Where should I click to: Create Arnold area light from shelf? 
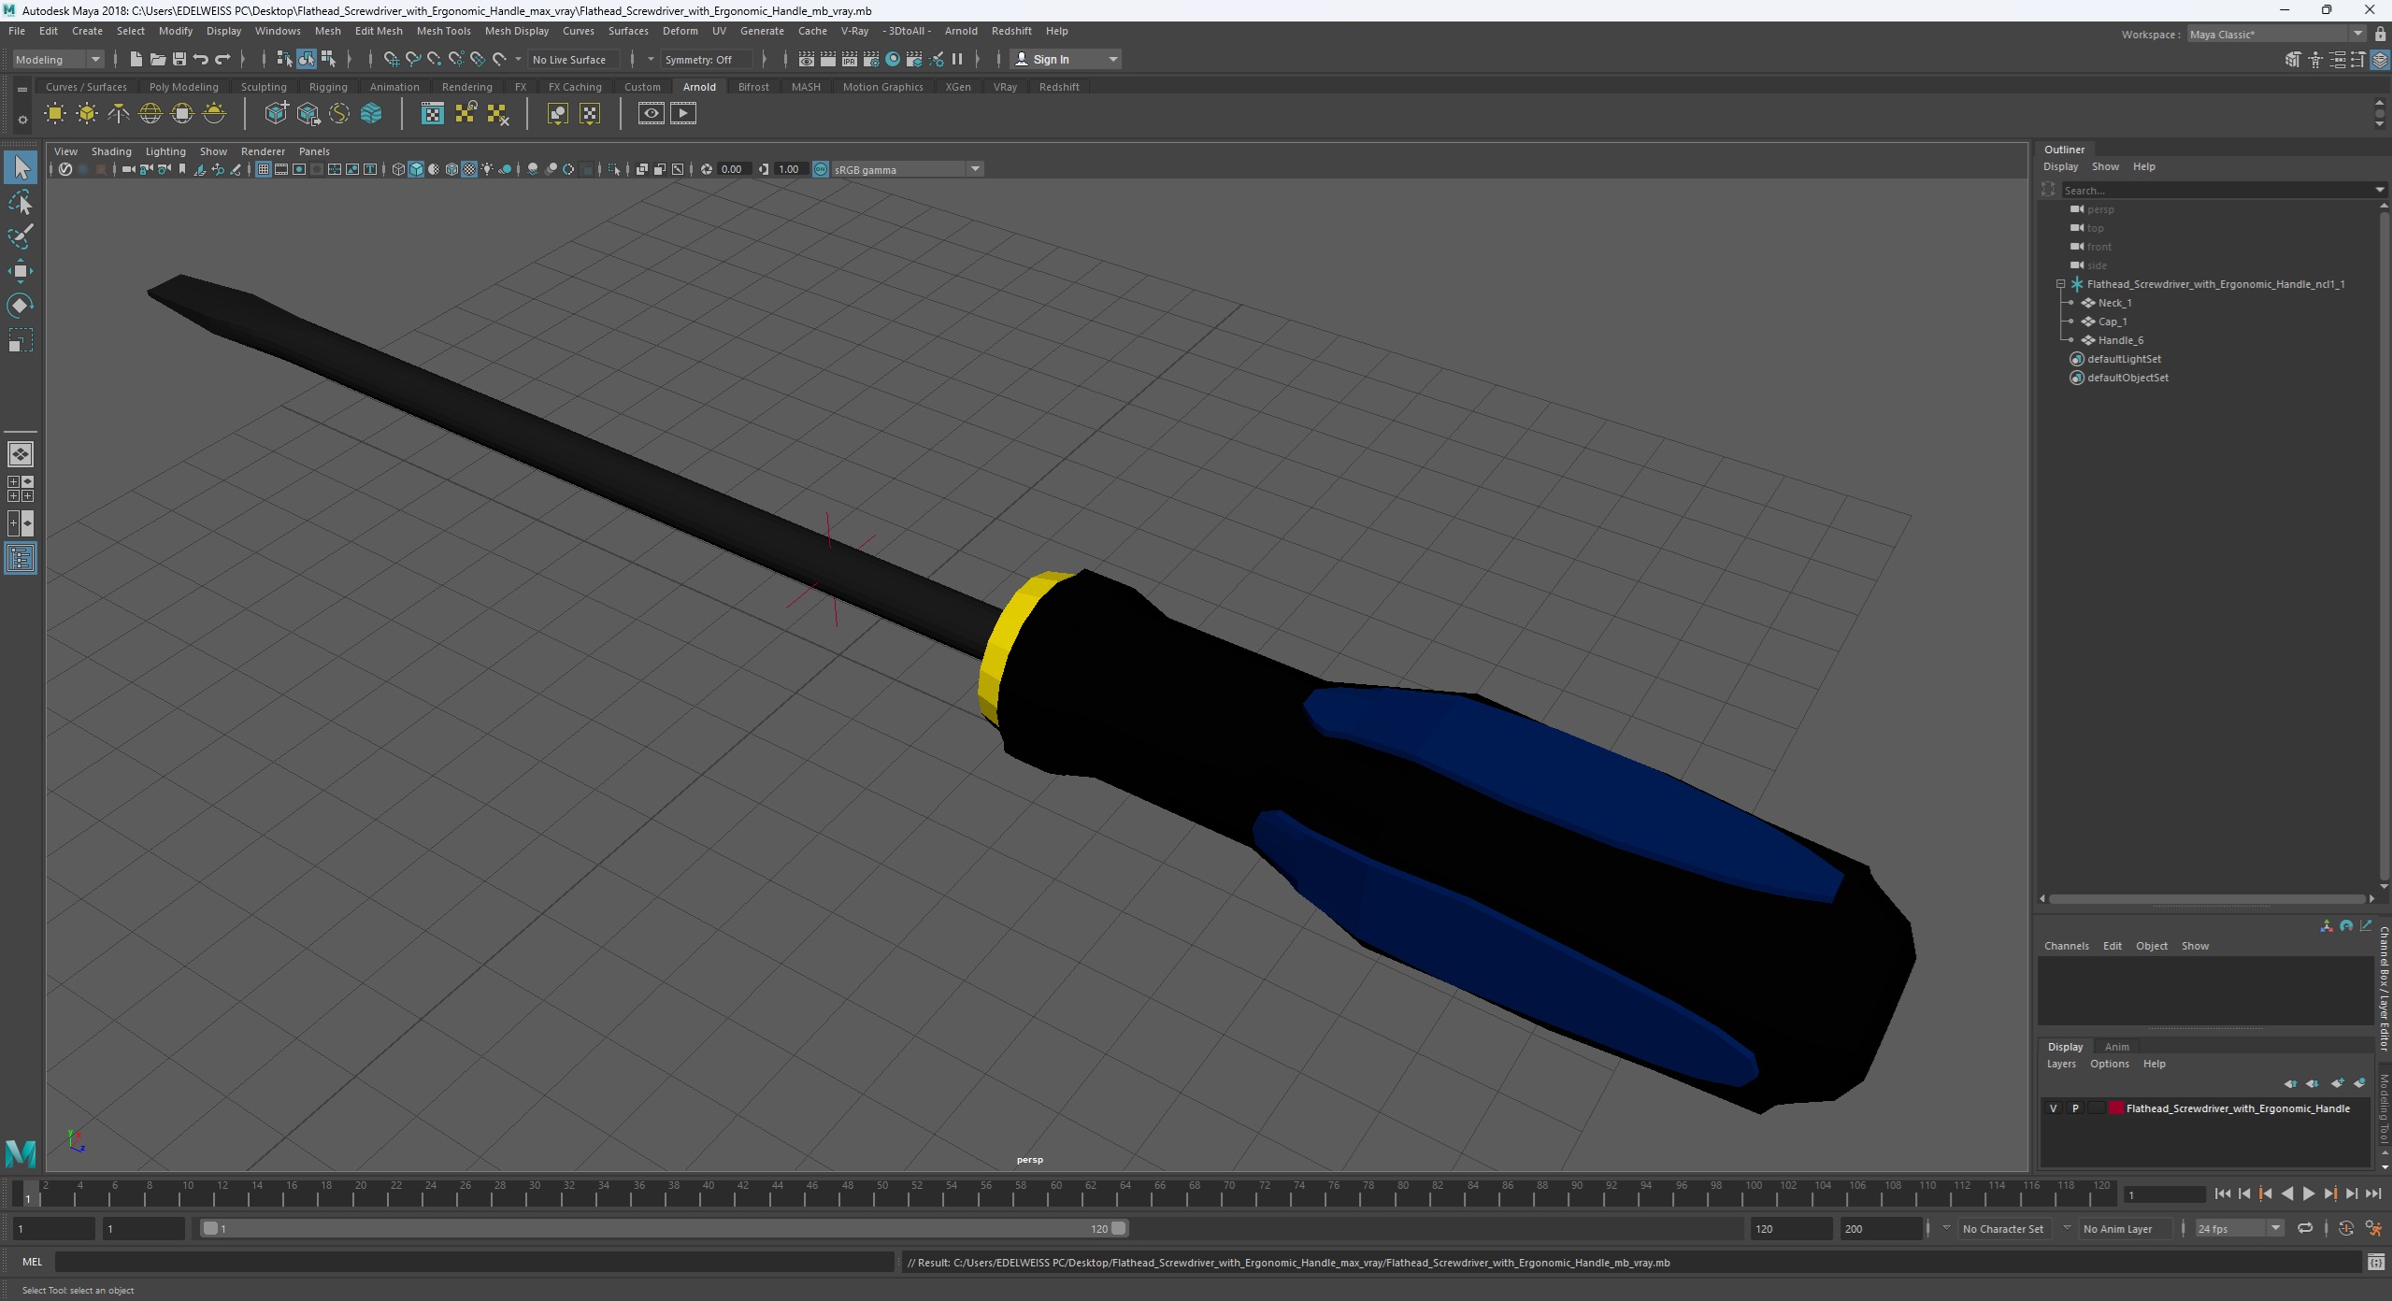55,114
